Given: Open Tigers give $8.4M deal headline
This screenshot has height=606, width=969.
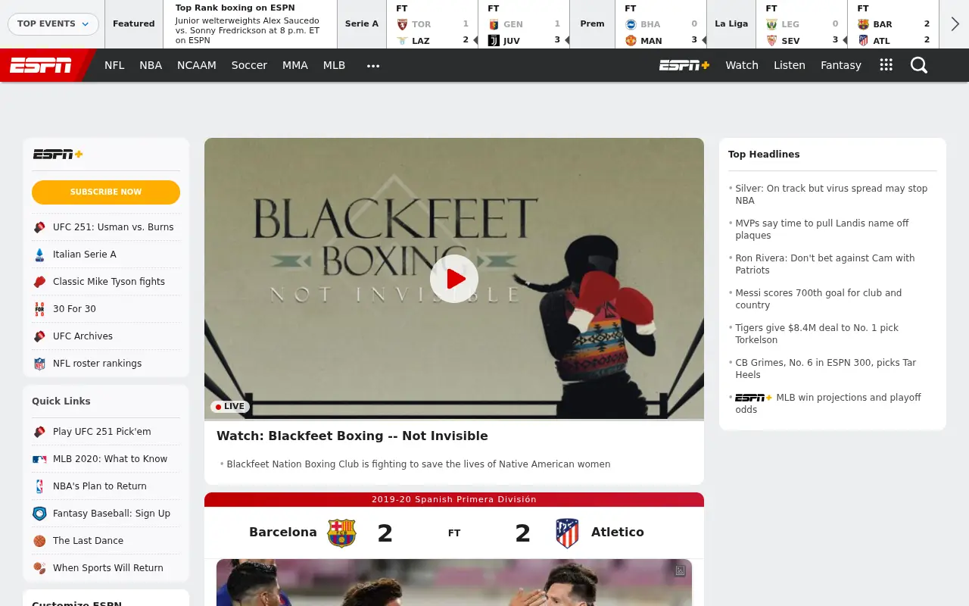Looking at the screenshot, I should pos(817,334).
